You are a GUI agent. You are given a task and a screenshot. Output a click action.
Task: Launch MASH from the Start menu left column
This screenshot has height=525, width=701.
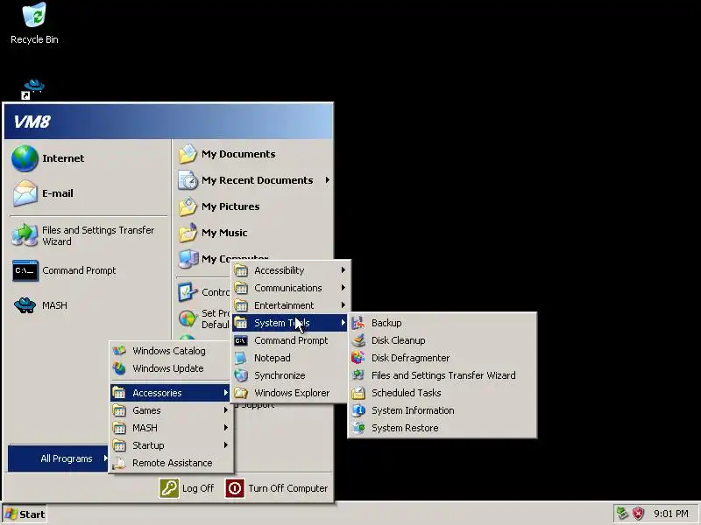click(89, 305)
